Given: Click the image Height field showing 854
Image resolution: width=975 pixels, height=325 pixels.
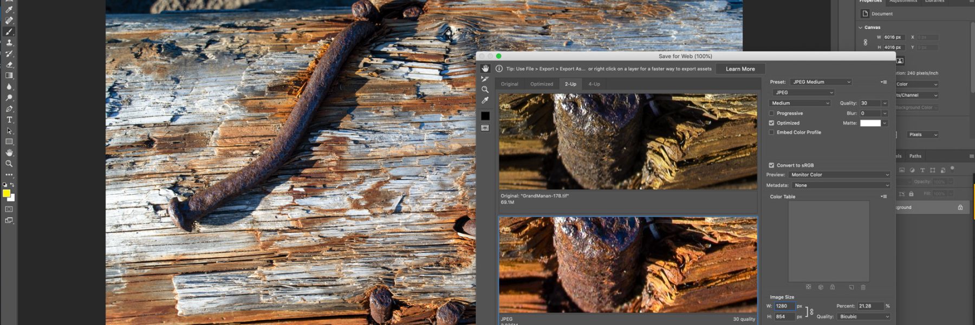Looking at the screenshot, I should (x=784, y=316).
